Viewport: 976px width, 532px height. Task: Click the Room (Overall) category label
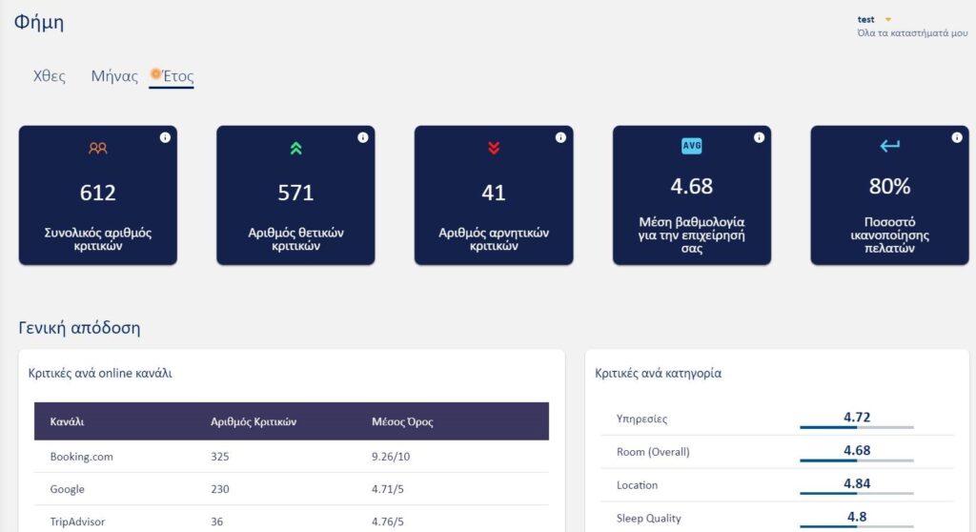point(653,452)
